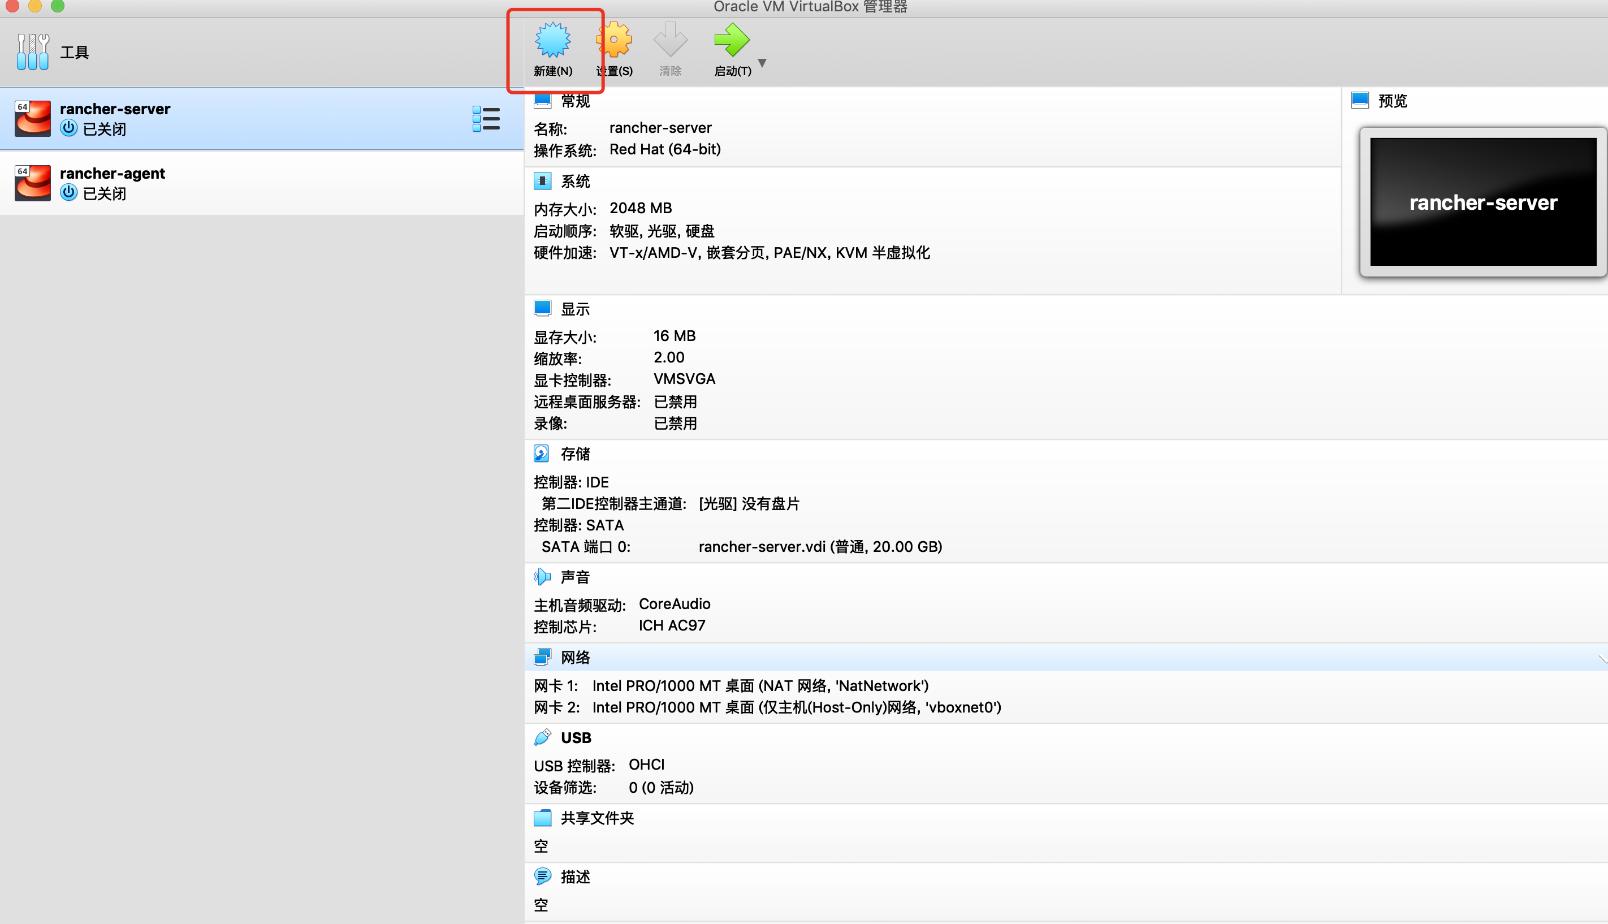
Task: Click the 网卡 1 NatNetwork entry
Action: coord(760,685)
